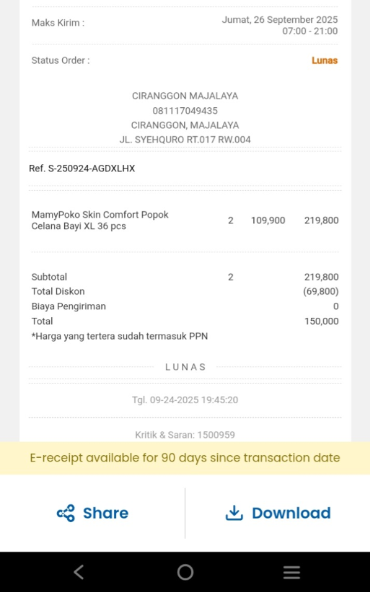Tap the download arrow icon
Image resolution: width=370 pixels, height=592 pixels.
coord(234,513)
